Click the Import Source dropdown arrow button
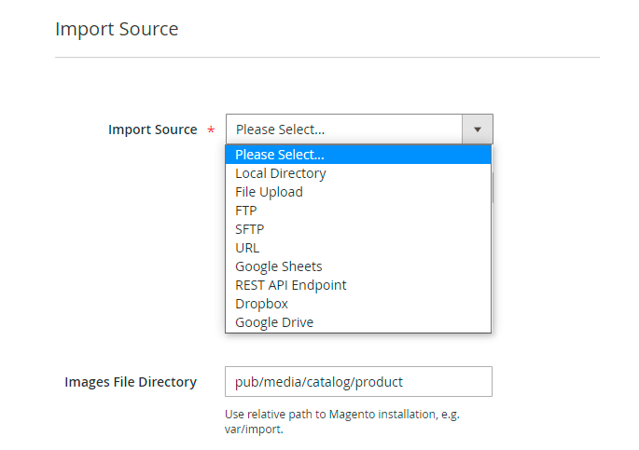The height and width of the screenshot is (450, 639). (x=478, y=130)
